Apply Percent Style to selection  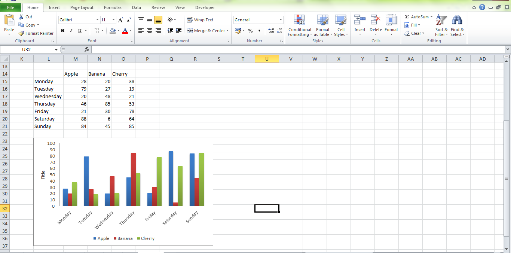250,31
